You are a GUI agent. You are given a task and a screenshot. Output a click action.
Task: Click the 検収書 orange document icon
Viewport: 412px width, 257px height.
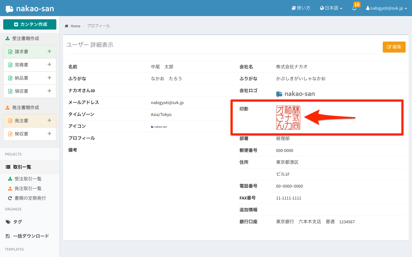tap(10, 134)
